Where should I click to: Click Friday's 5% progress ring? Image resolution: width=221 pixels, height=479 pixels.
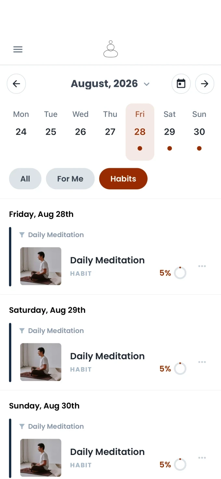pos(180,273)
